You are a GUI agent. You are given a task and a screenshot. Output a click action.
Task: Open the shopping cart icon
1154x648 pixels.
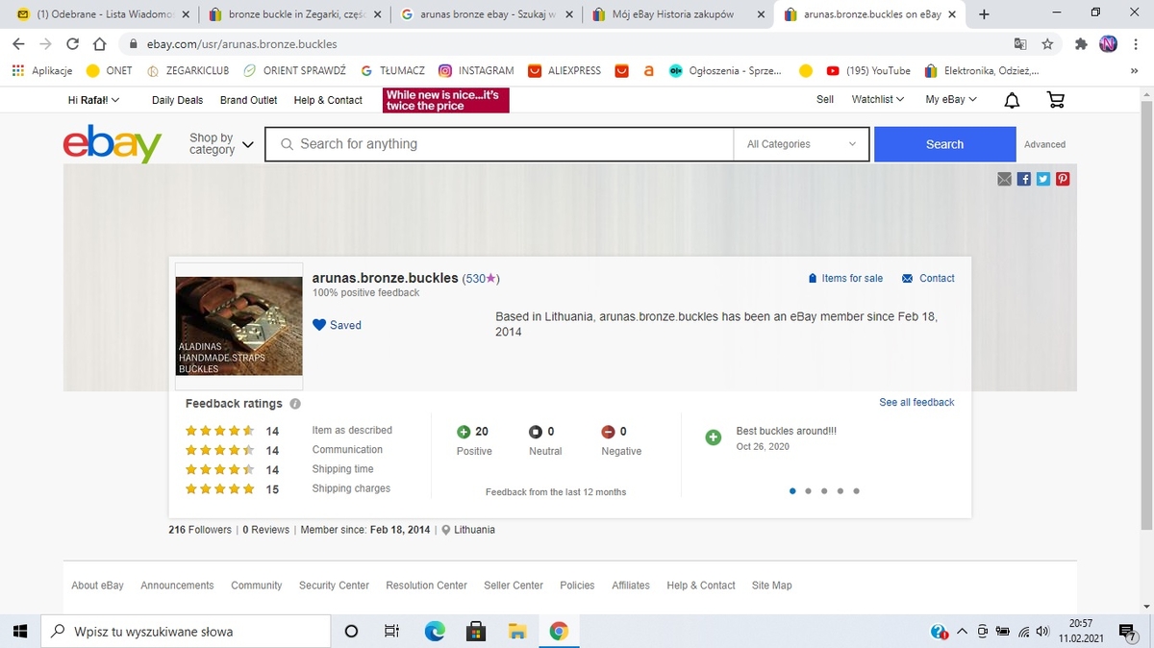[1055, 100]
